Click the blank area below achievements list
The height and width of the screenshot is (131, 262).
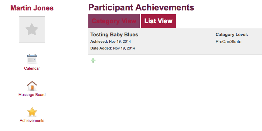[175, 99]
